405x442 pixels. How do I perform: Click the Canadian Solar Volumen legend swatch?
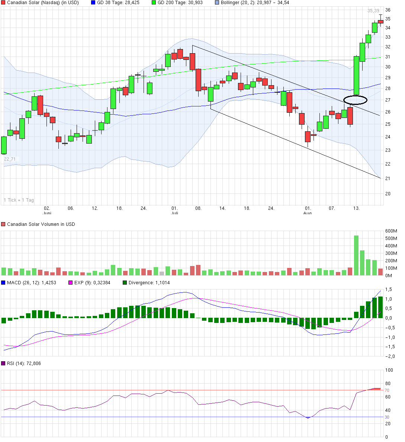pyautogui.click(x=3, y=224)
